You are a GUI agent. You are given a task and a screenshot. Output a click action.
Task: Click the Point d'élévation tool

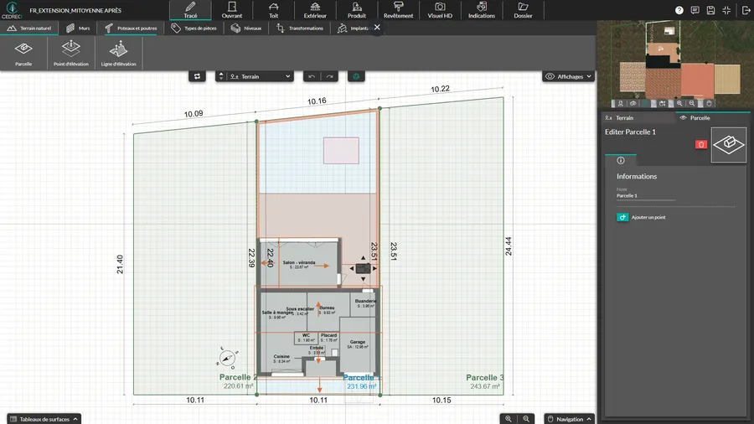point(70,53)
